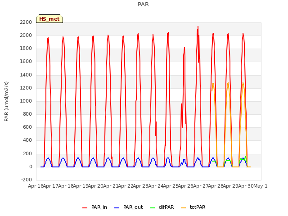Click the Apr 18 x-axis label
This screenshot has height=216, width=288.
[66, 186]
